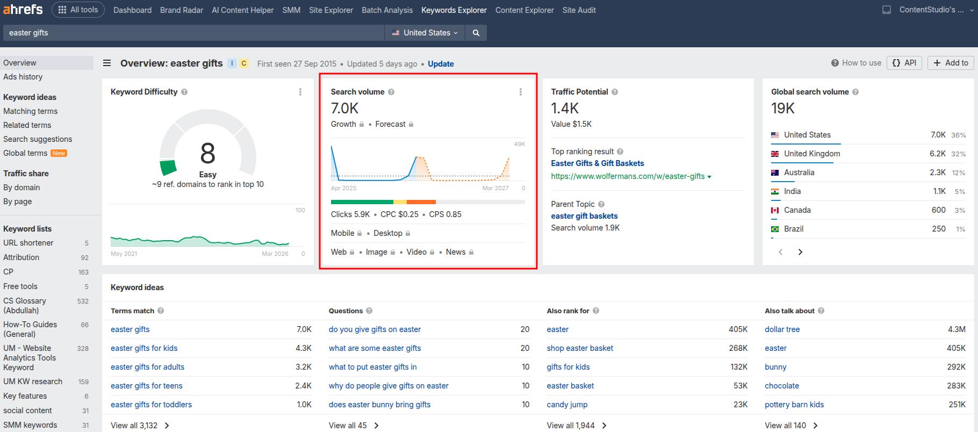The width and height of the screenshot is (978, 432).
Task: Click help icon beside Questions
Action: pos(369,311)
